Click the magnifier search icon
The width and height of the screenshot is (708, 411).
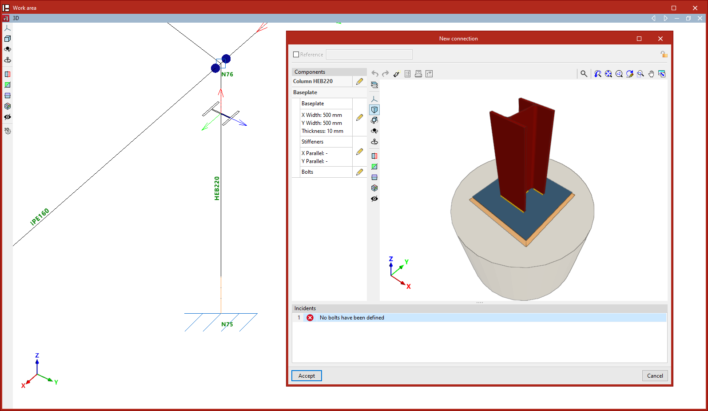pos(584,74)
